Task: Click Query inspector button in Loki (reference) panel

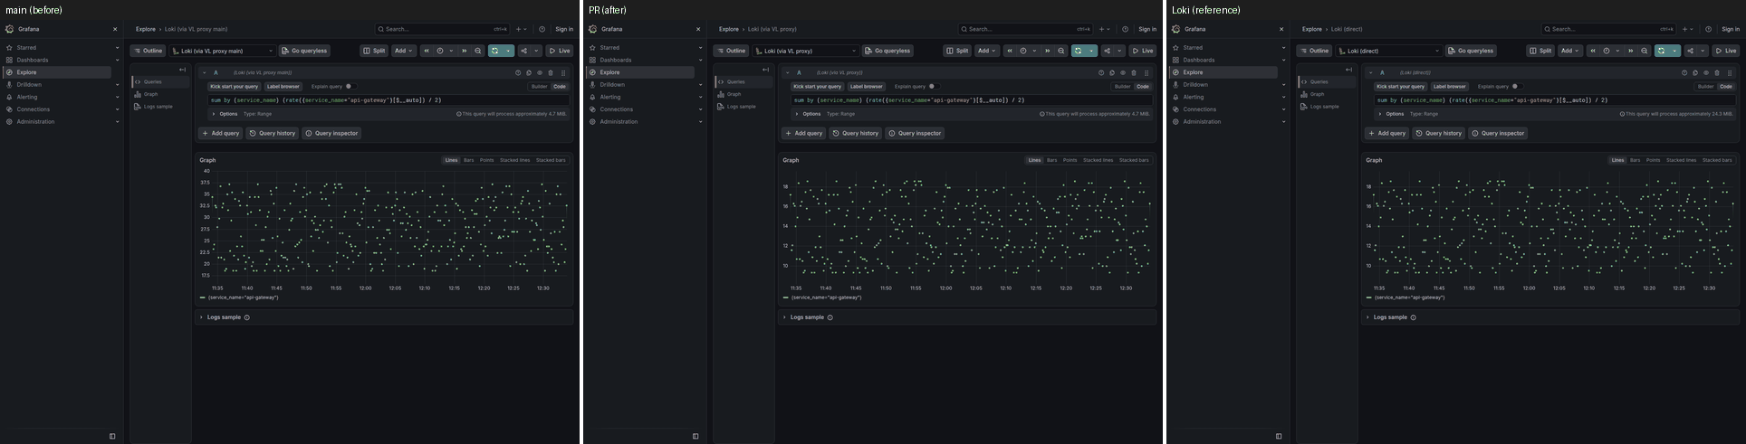Action: coord(1497,133)
